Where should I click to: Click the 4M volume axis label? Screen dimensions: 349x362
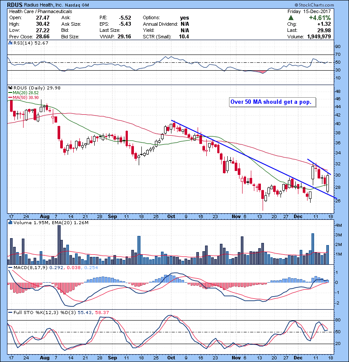(x=338, y=225)
